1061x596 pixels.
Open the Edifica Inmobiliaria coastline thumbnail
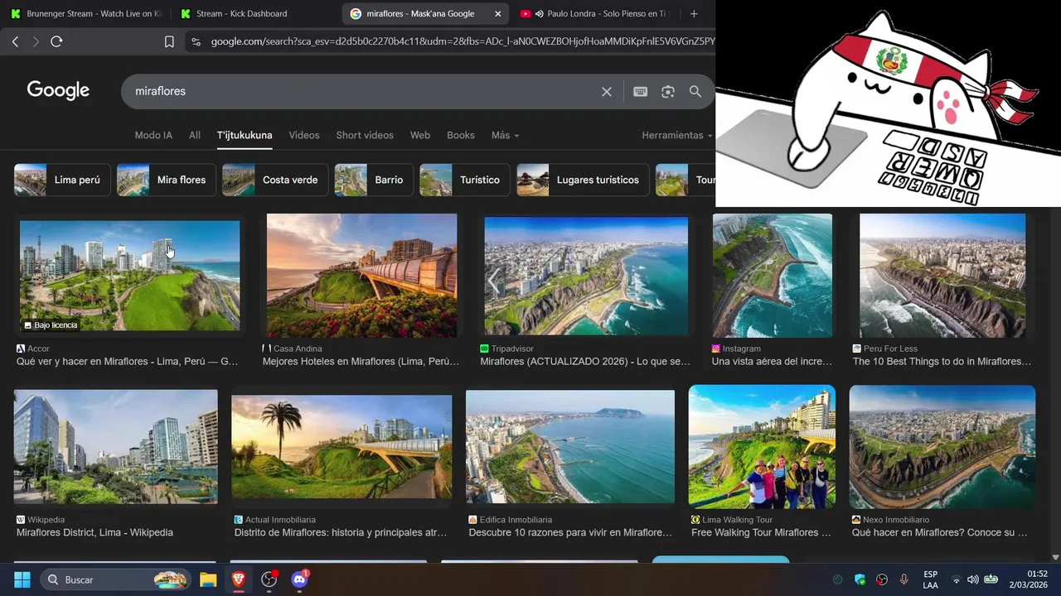pos(570,447)
